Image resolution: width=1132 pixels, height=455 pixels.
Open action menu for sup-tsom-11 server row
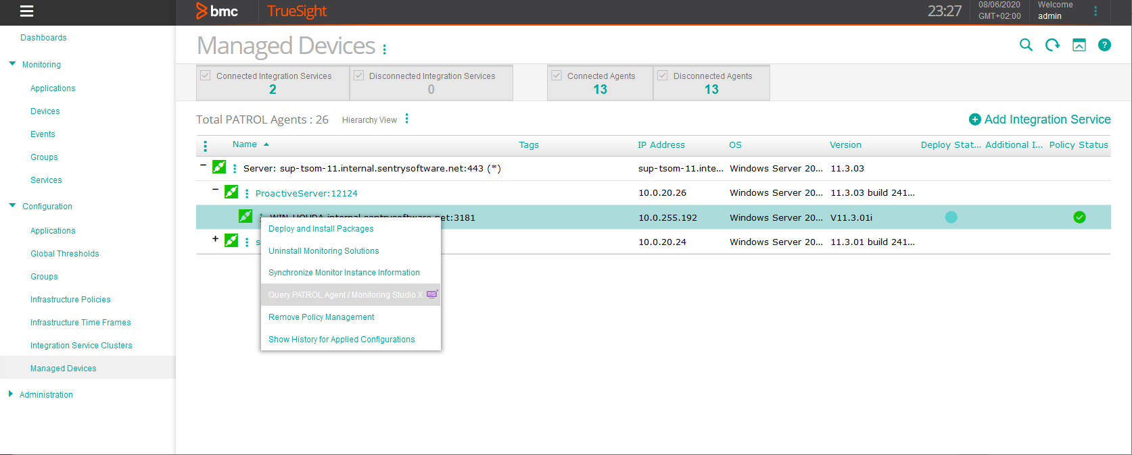click(235, 169)
